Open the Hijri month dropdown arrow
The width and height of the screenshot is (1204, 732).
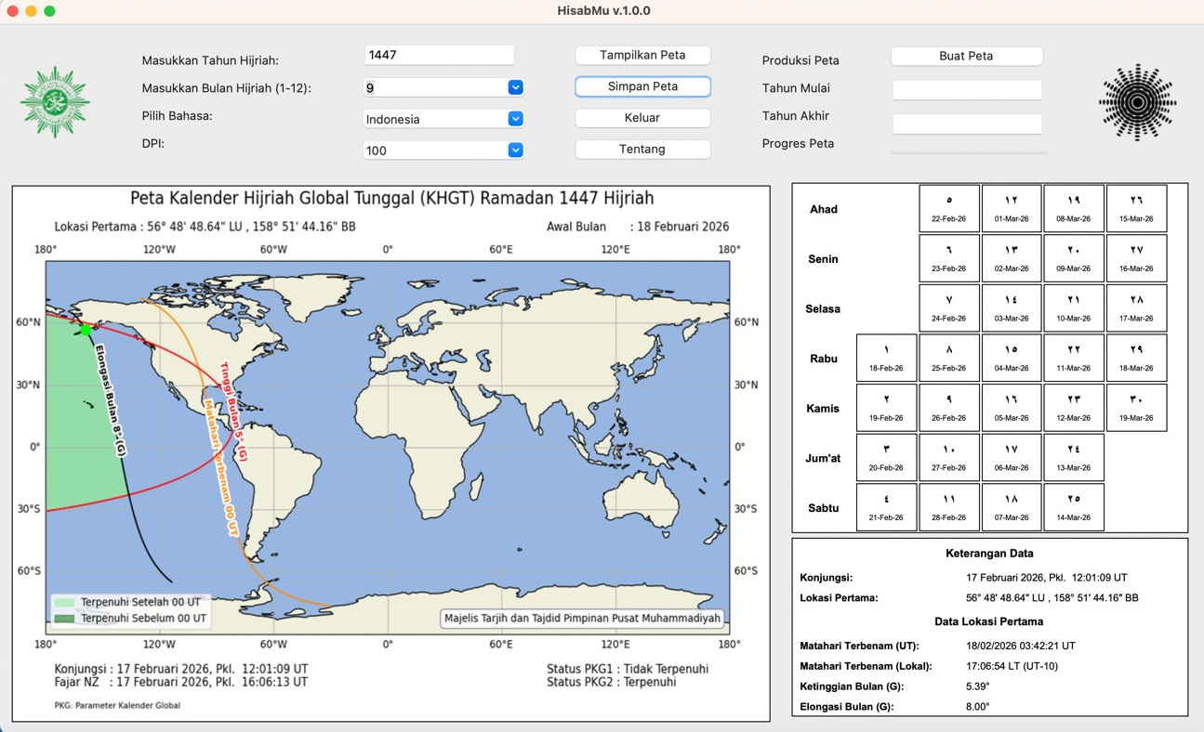515,87
